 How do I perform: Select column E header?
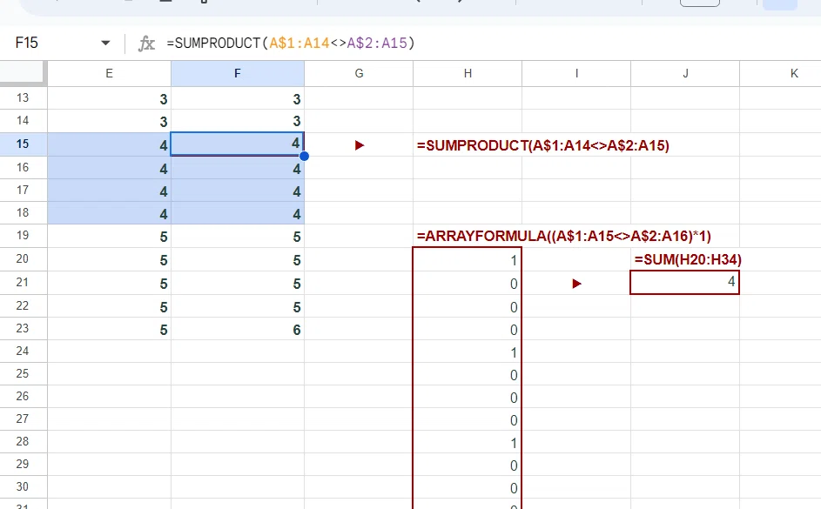pos(109,73)
